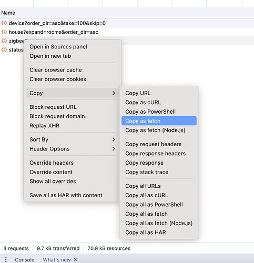
Task: Choose Block request domain
Action: coord(73,116)
